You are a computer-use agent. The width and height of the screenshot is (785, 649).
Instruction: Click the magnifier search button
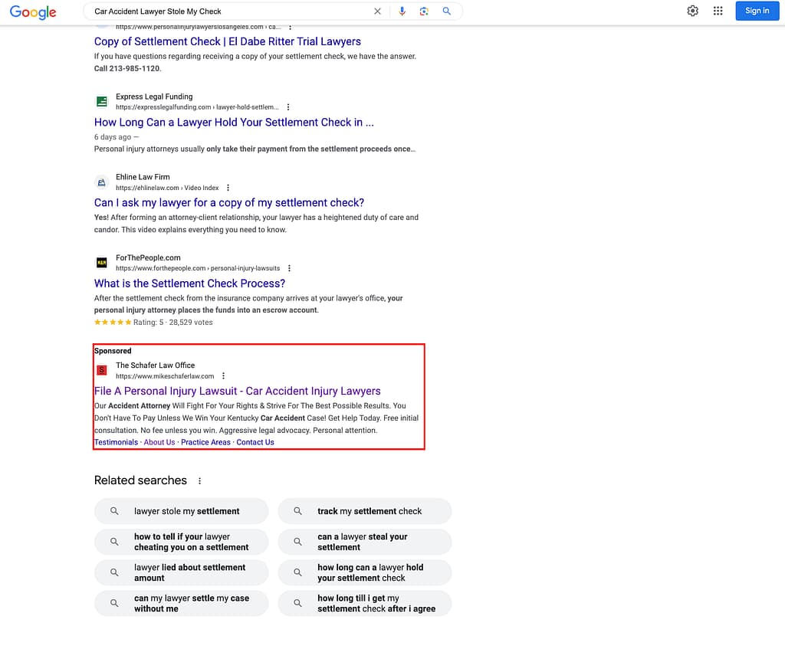pos(447,11)
